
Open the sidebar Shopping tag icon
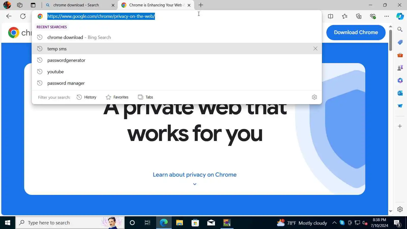pos(400,42)
